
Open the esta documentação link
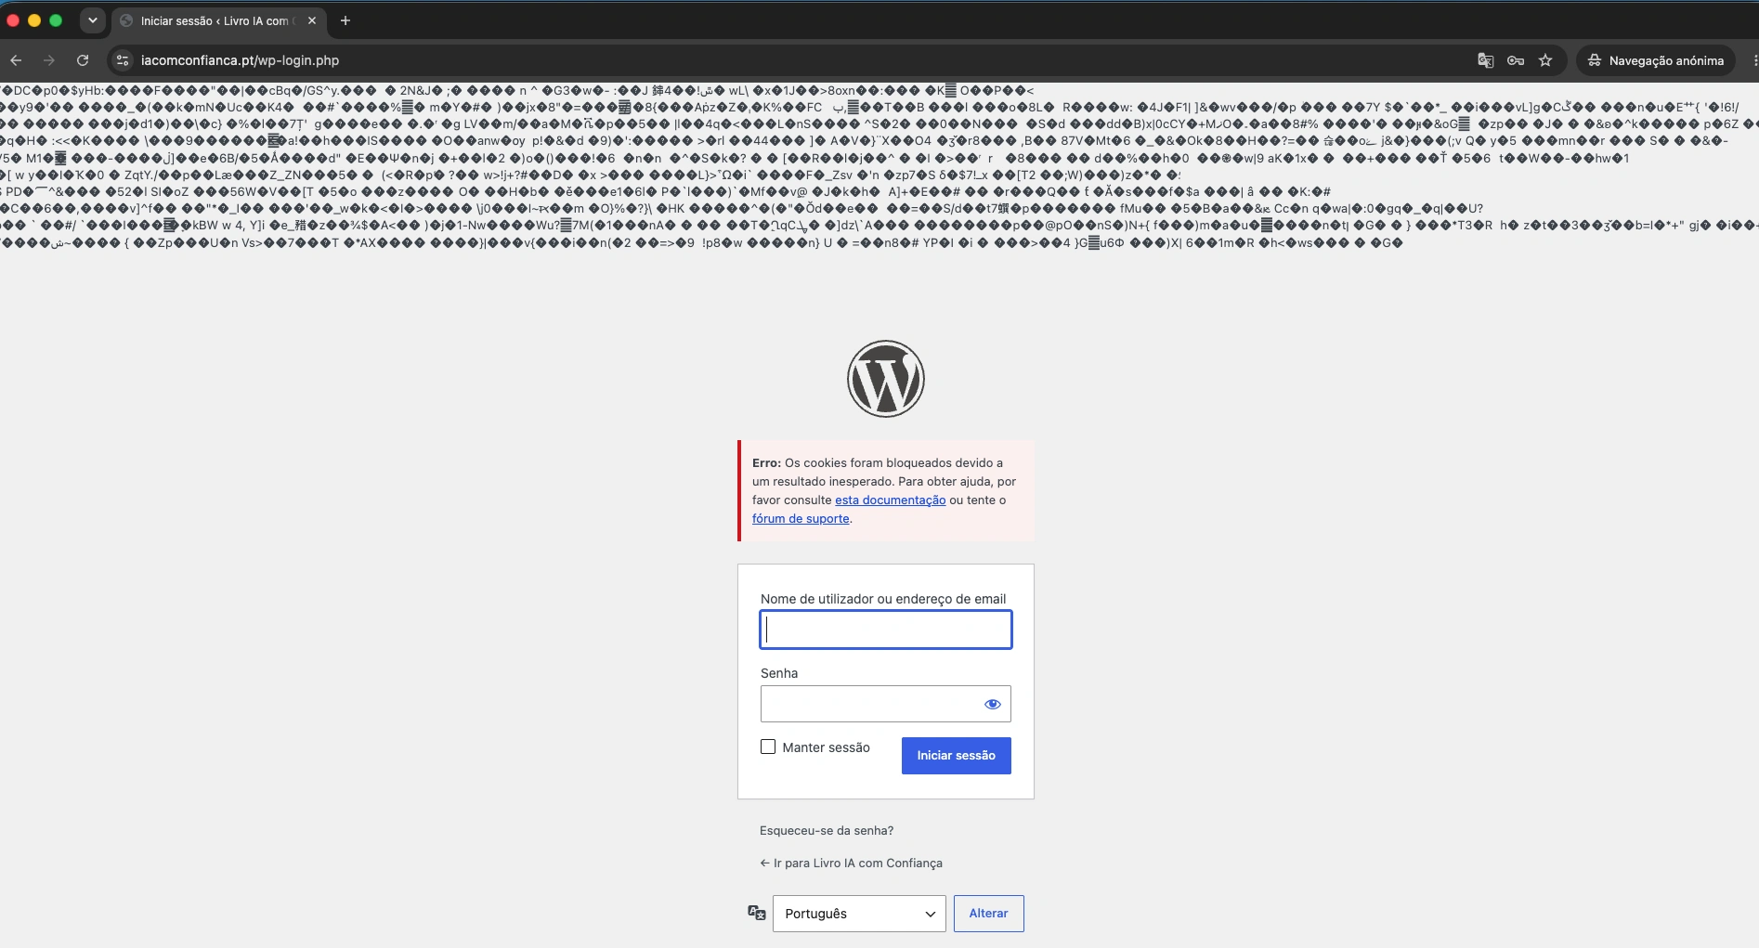coord(890,500)
